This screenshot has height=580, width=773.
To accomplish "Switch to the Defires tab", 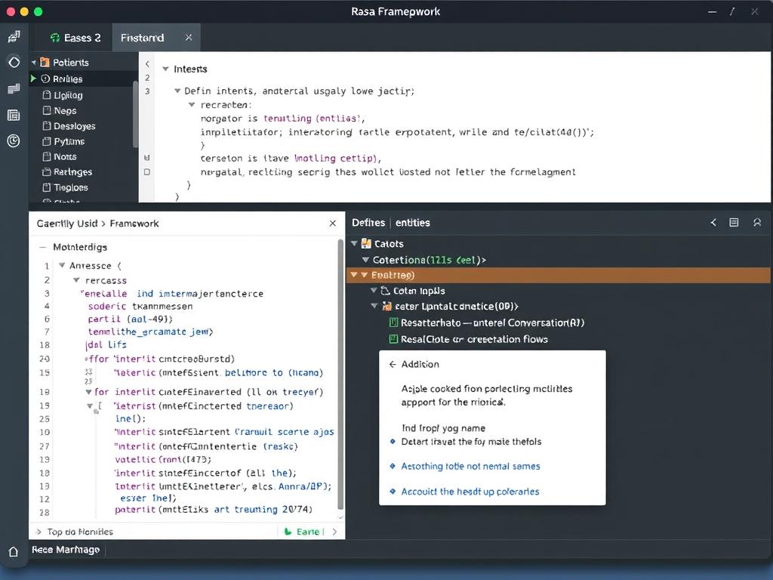I will 368,223.
